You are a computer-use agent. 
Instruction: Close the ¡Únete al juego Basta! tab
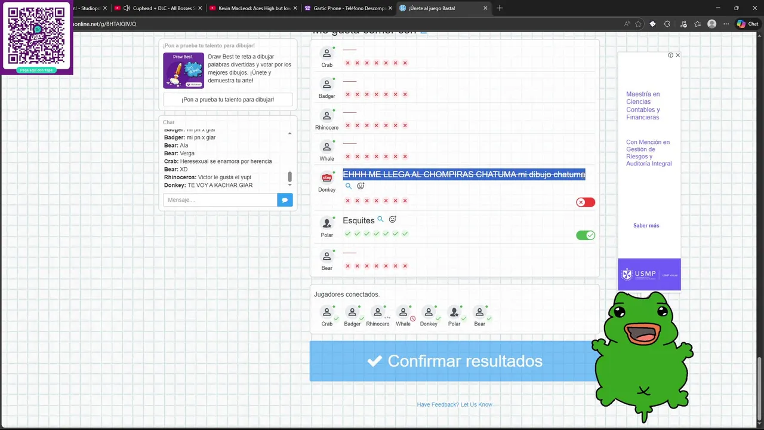[485, 8]
